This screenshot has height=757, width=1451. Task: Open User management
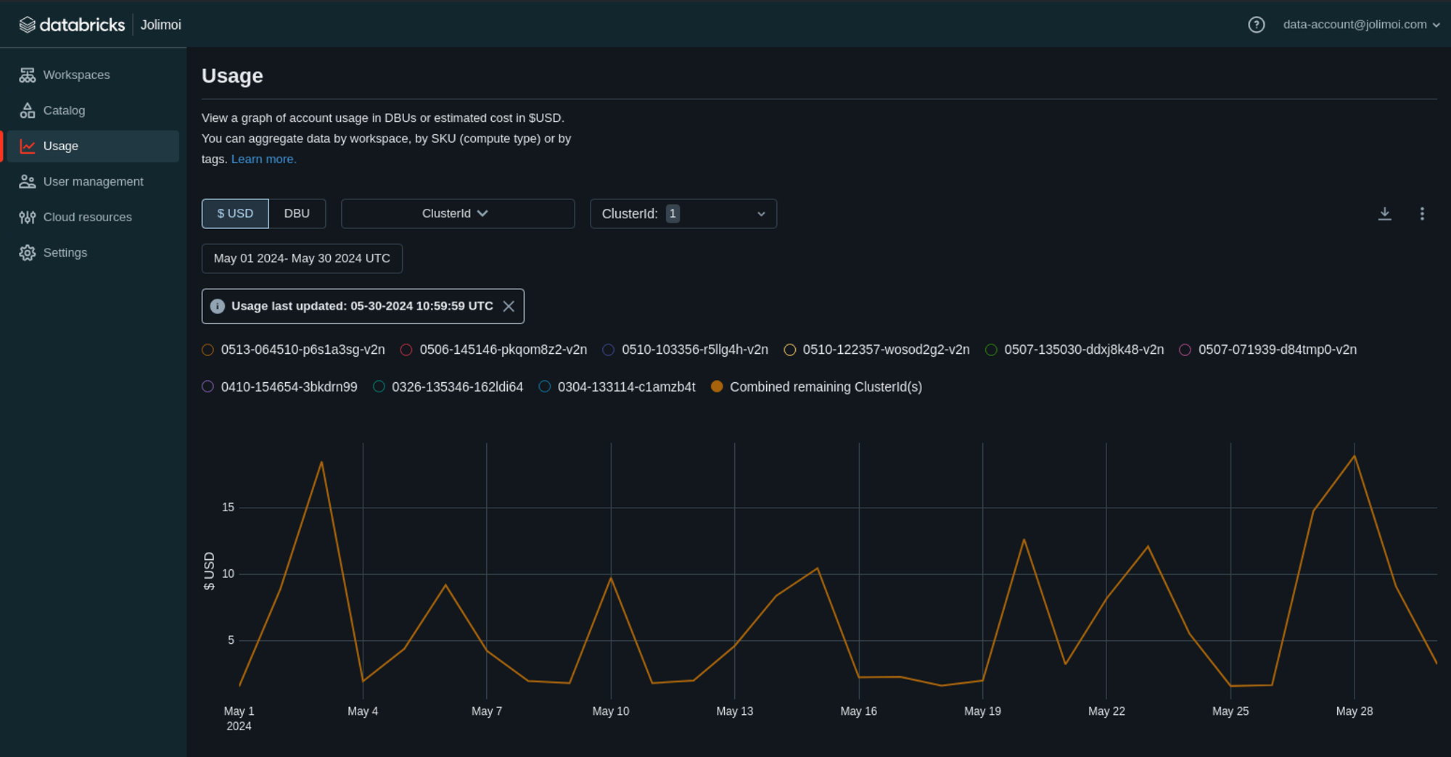tap(93, 181)
